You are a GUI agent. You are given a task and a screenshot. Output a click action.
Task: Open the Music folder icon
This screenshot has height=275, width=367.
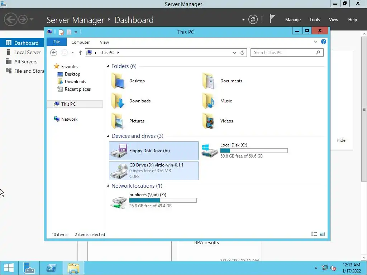[208, 101]
